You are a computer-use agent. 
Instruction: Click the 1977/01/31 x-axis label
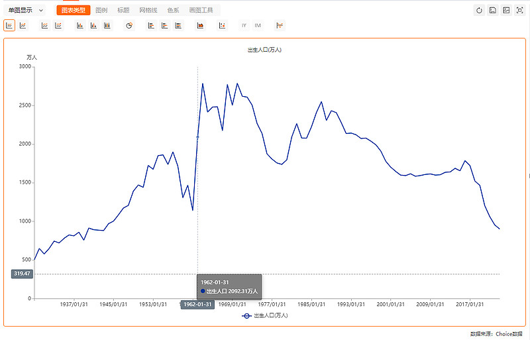pyautogui.click(x=272, y=304)
